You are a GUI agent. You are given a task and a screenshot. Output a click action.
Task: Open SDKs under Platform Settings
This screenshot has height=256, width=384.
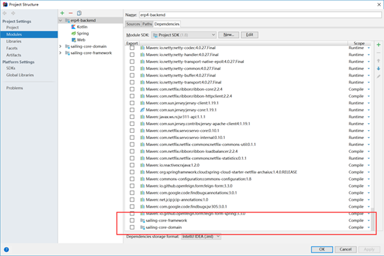[11, 68]
